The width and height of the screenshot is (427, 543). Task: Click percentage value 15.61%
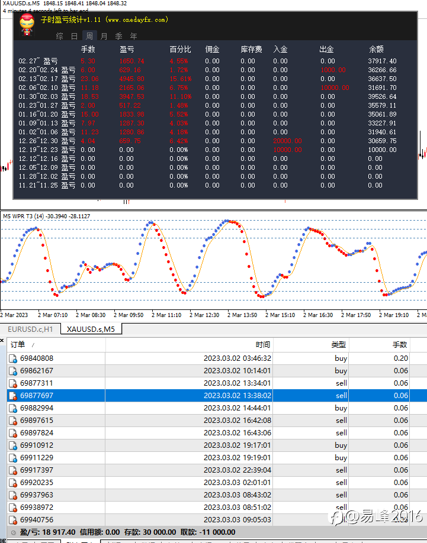point(180,79)
